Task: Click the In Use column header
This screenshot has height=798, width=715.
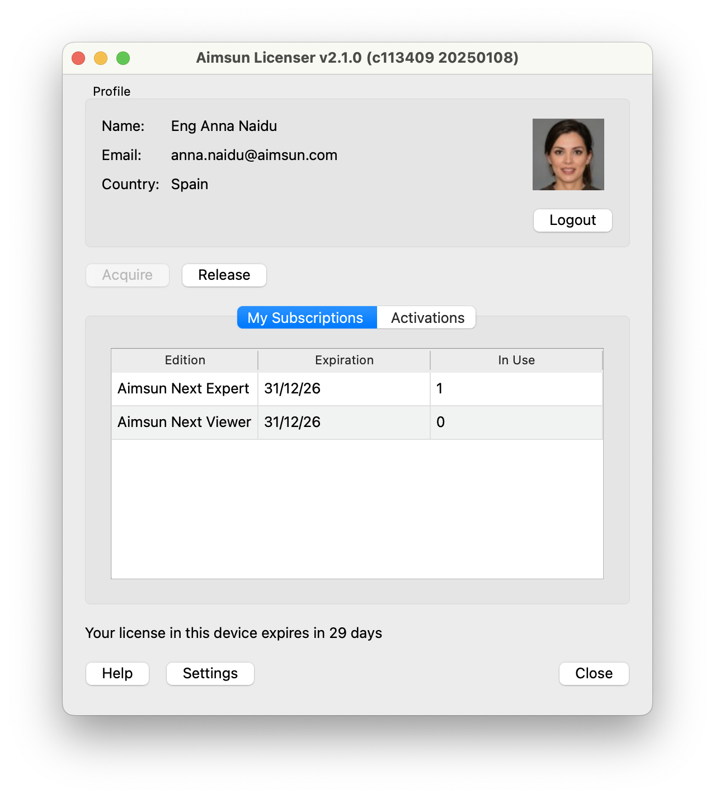Action: coord(516,360)
